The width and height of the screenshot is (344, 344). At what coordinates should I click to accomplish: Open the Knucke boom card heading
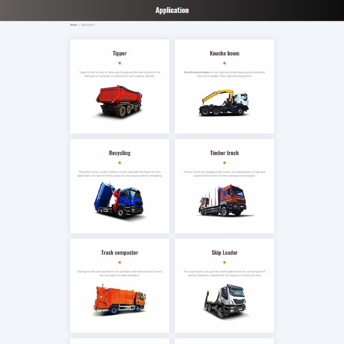pyautogui.click(x=224, y=53)
